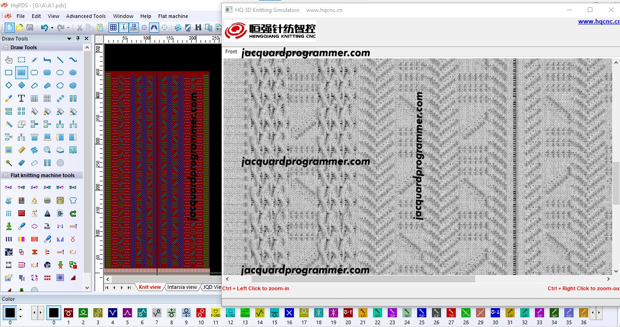620x327 pixels.
Task: Toggle the info (i) display toolbar button
Action: point(123,28)
